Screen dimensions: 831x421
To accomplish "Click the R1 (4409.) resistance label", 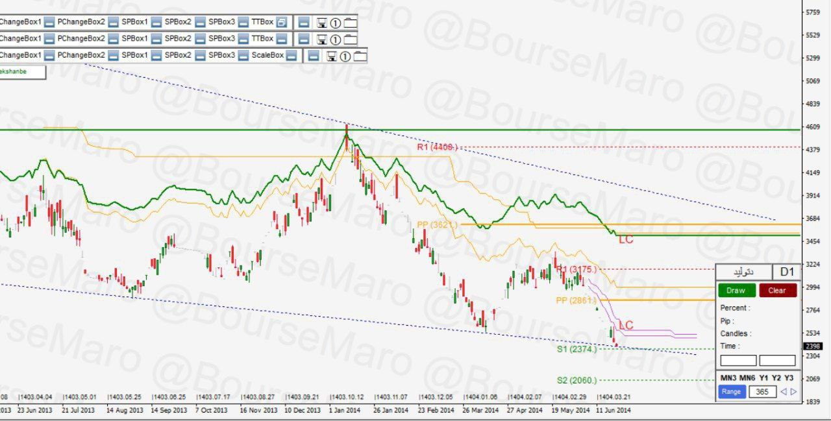I will 437,147.
